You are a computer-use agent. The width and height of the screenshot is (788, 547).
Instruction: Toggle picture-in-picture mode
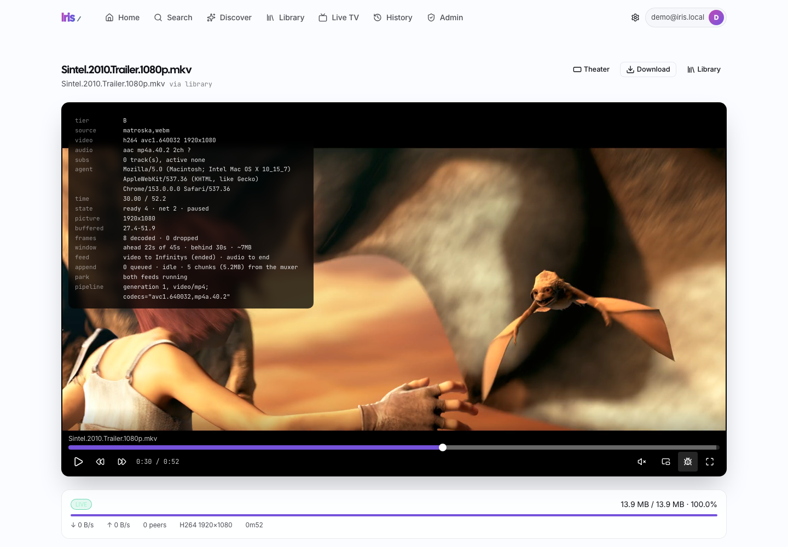pos(666,462)
